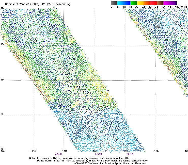Select the '-135' longitude axis label
This screenshot has height=165, width=188.
[x=94, y=151]
